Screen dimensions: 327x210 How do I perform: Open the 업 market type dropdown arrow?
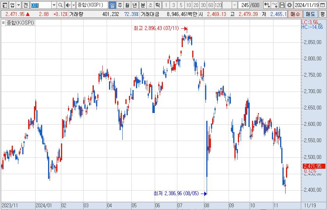click(x=19, y=5)
